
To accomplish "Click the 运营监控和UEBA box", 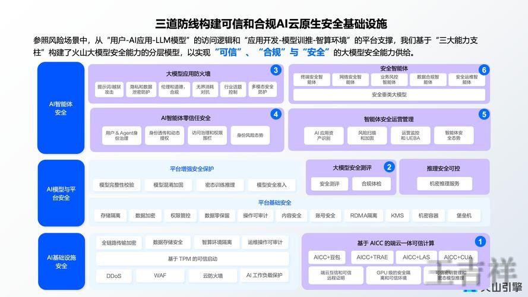I will point(410,135).
